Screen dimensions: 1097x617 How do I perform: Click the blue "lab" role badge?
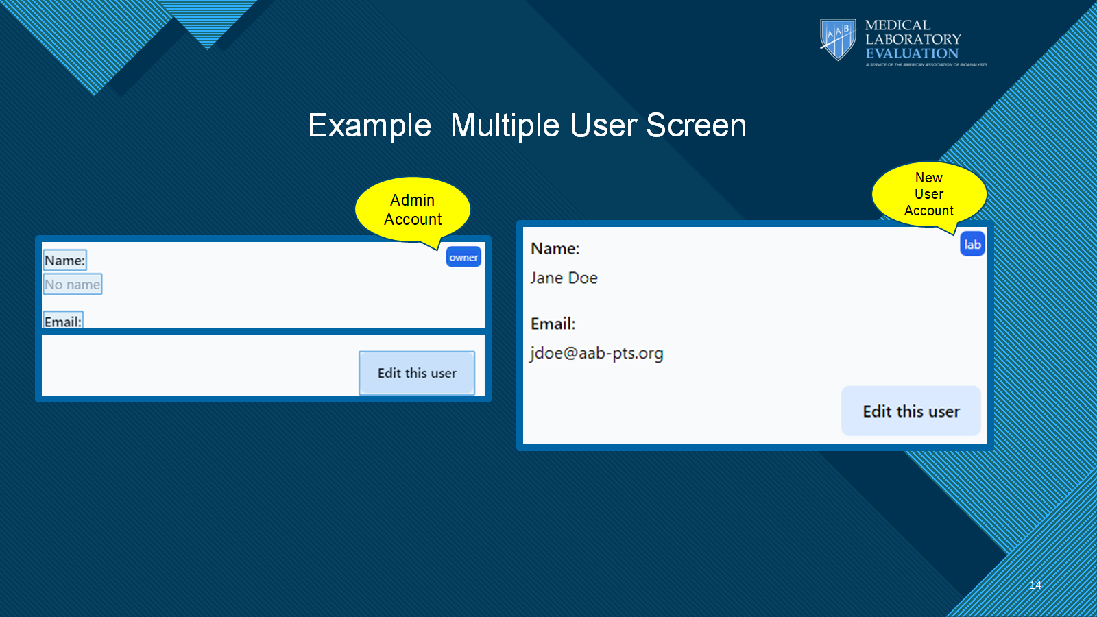click(972, 244)
